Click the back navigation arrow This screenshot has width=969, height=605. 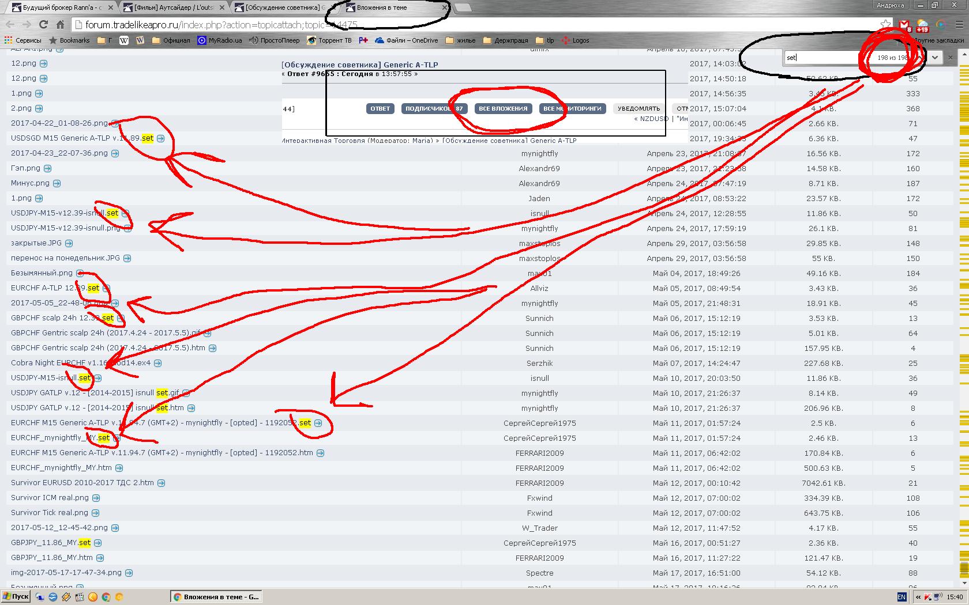[10, 25]
